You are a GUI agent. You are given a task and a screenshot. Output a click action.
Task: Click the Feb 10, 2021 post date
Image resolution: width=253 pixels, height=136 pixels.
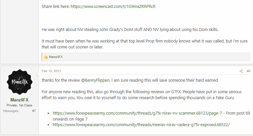point(51,71)
